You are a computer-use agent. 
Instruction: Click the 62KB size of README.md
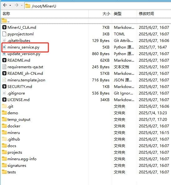pos(105,60)
